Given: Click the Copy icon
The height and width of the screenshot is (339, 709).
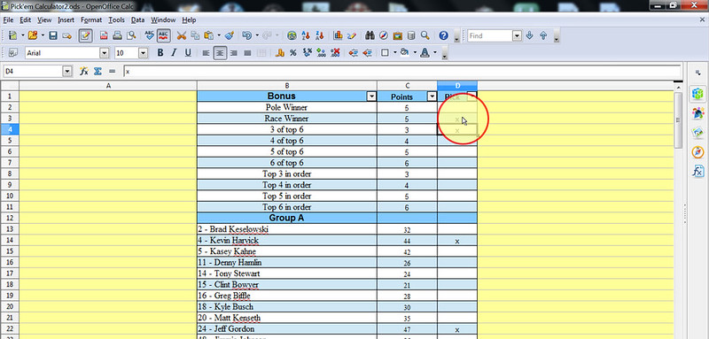Looking at the screenshot, I should [195, 35].
